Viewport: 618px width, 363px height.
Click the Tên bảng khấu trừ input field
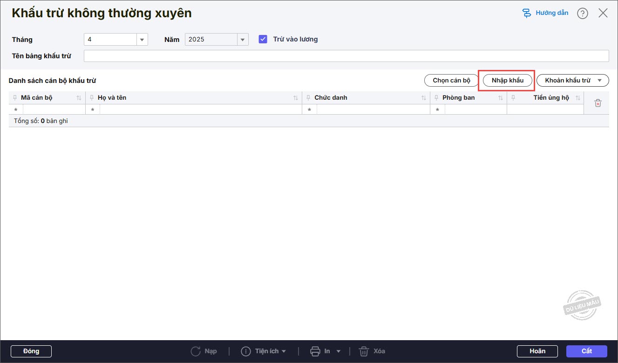click(x=346, y=56)
